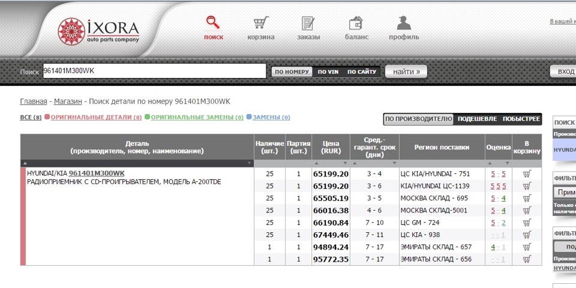Click price 95772.35
The height and width of the screenshot is (288, 576).
click(331, 259)
